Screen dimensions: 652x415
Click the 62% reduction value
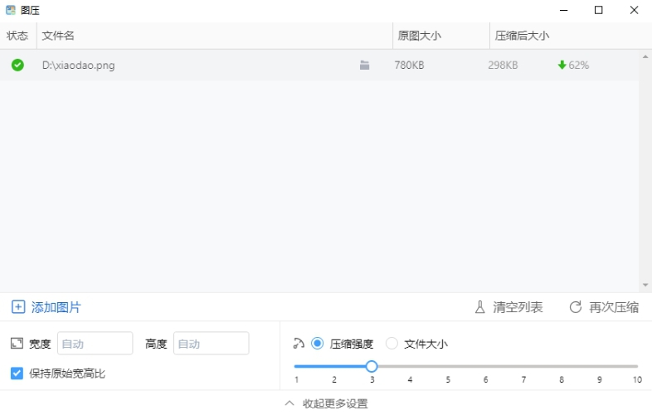point(578,65)
